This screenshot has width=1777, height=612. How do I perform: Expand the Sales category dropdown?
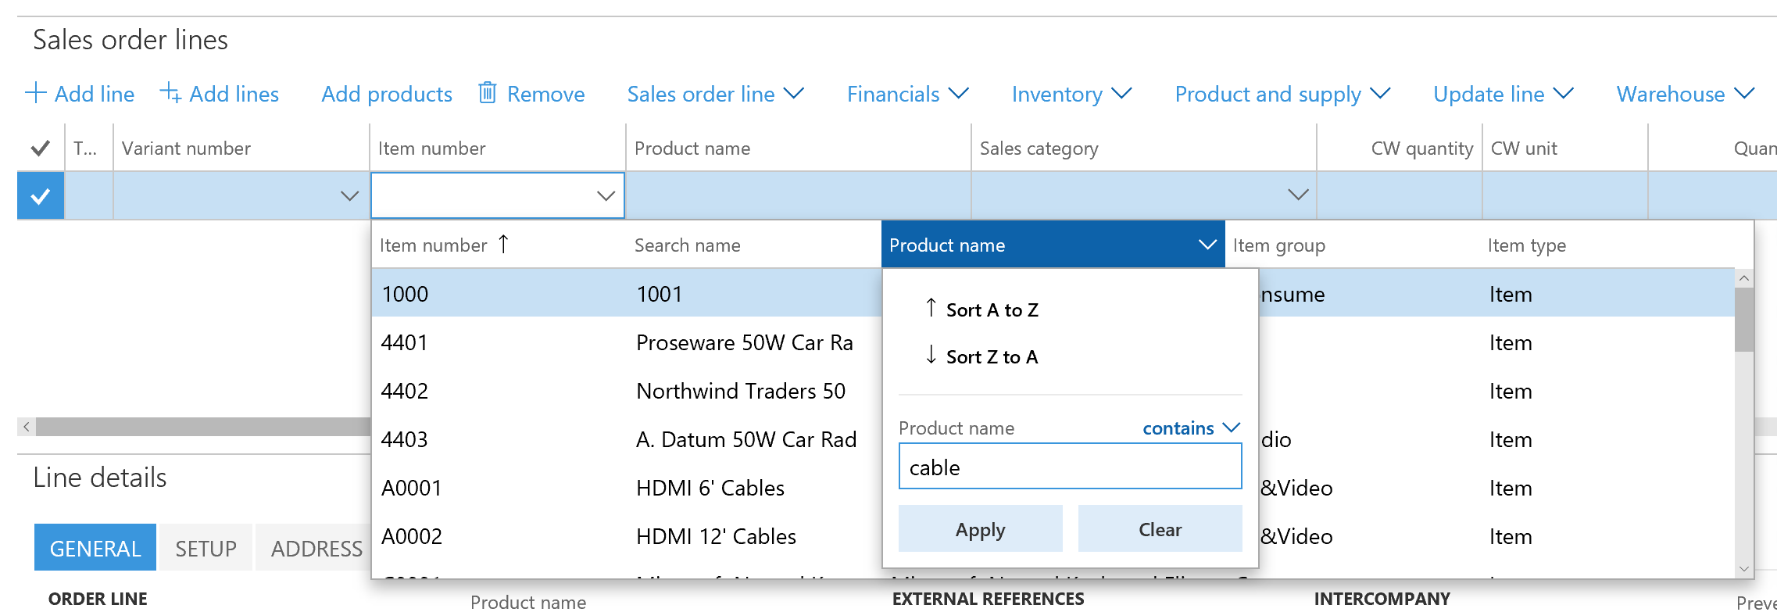click(1298, 195)
